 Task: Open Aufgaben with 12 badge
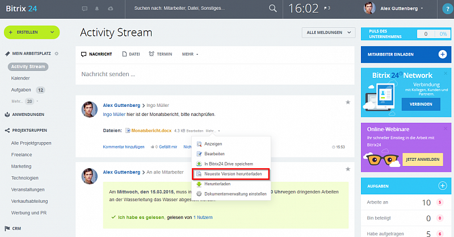tap(28, 90)
